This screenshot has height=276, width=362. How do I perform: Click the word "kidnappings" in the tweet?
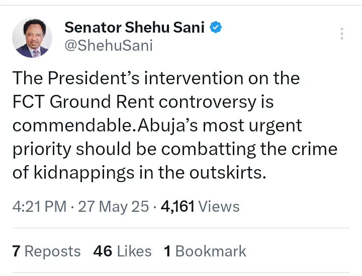click(80, 172)
